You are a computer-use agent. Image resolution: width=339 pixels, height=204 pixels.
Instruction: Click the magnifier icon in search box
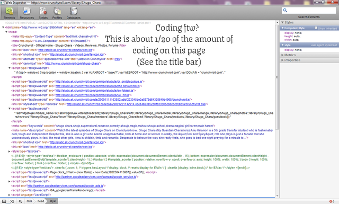285,11
